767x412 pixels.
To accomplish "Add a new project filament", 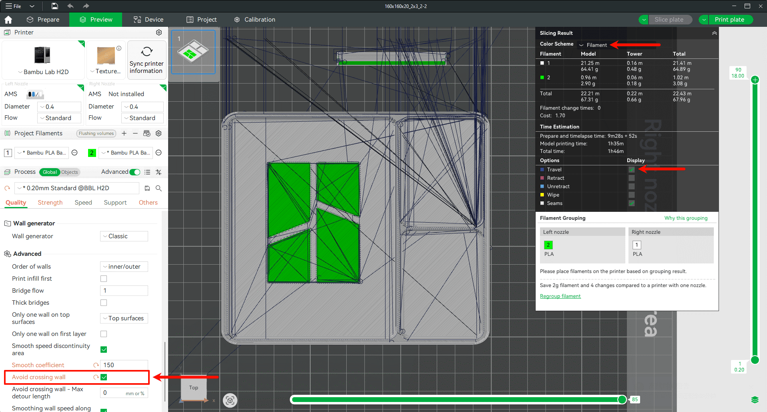I will (x=124, y=133).
